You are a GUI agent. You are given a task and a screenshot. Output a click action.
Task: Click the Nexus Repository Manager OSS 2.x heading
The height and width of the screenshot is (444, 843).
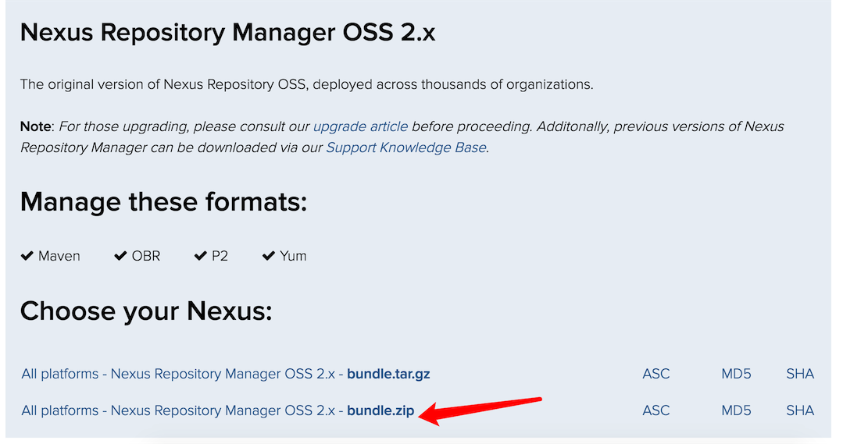(x=227, y=33)
